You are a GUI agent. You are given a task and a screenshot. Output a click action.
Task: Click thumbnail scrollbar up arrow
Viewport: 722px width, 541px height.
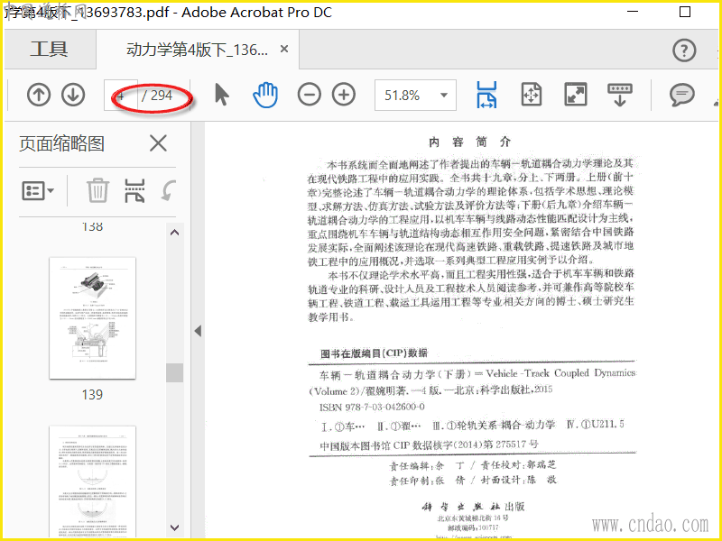pos(174,233)
